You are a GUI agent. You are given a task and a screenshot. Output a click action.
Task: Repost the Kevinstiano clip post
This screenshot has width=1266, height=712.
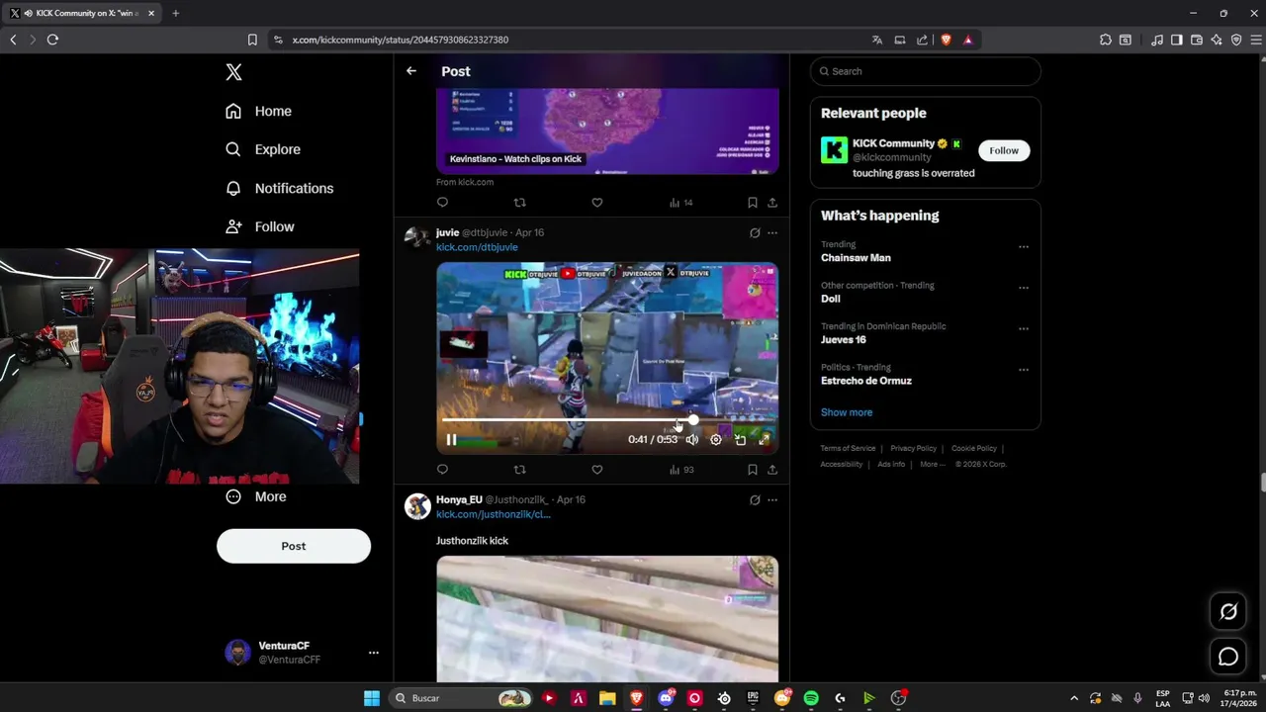coord(519,203)
